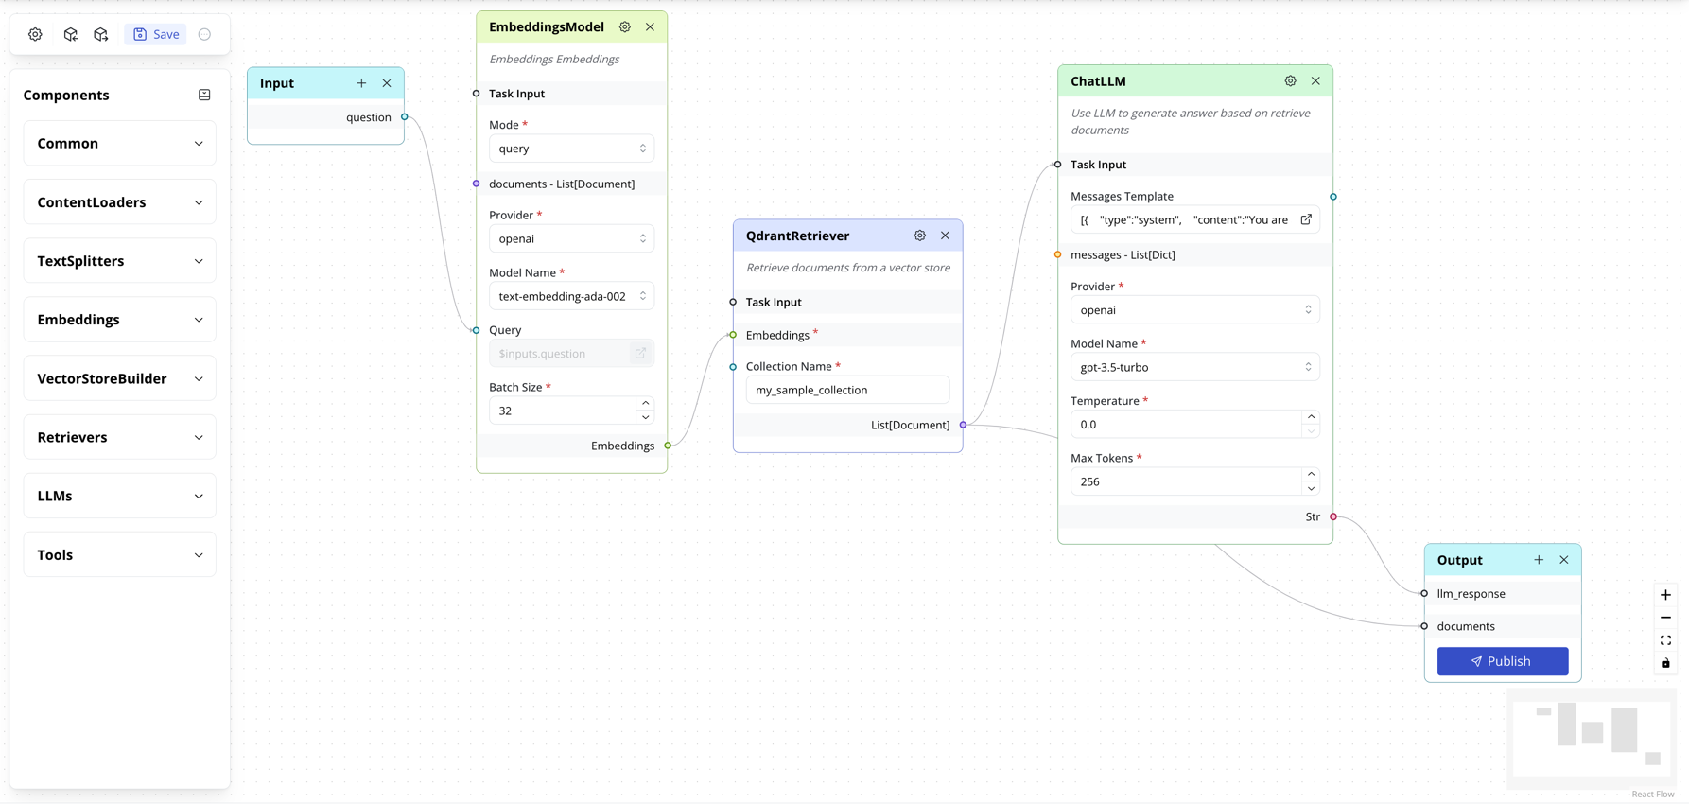
Task: Click the messages - List[Dict] input handle
Action: [1057, 254]
